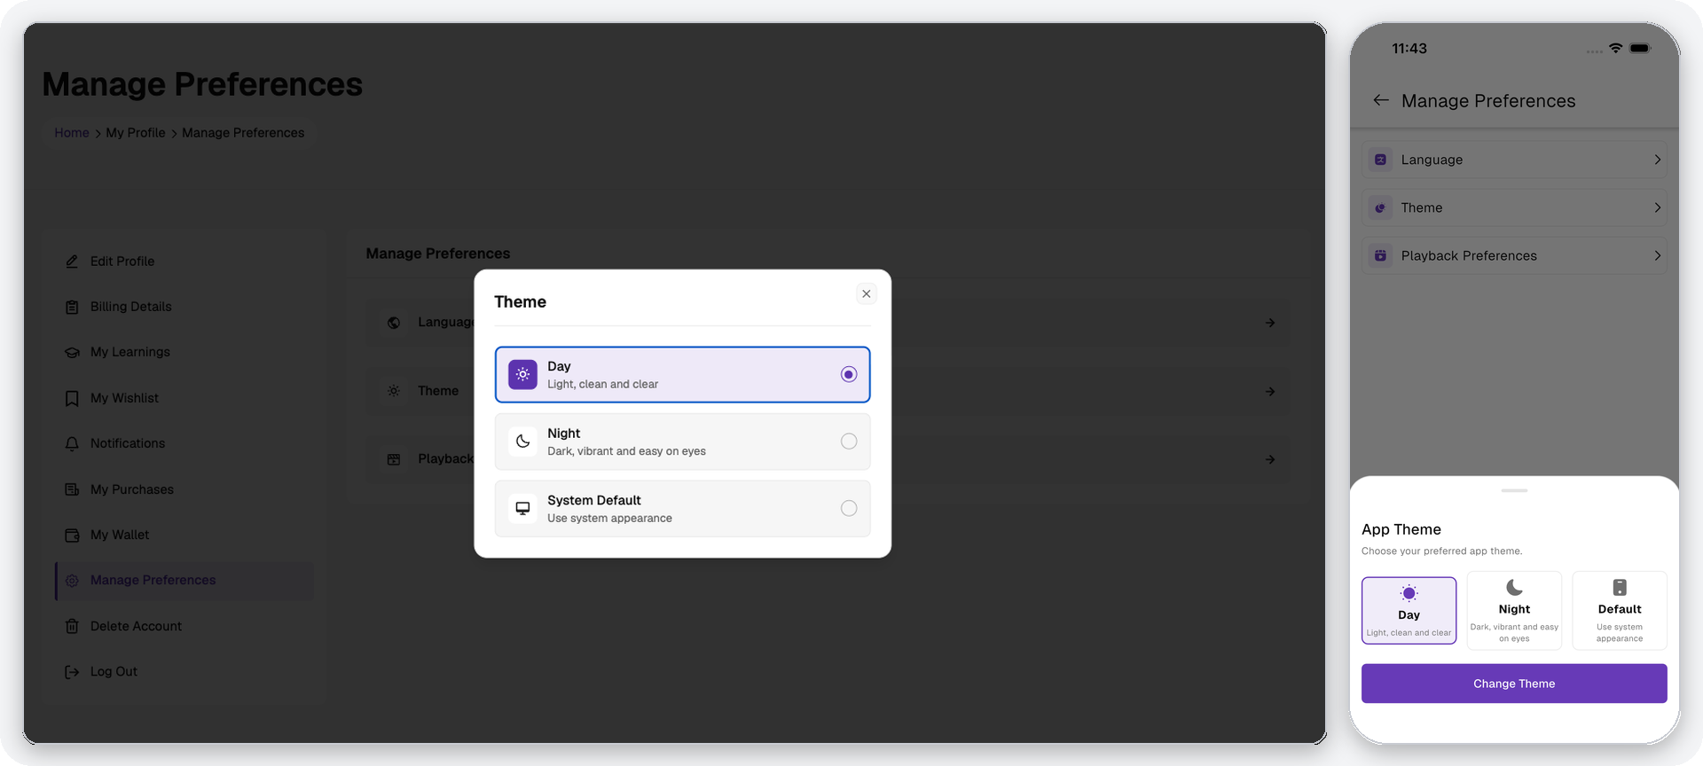Click the monitor icon in System Default option
1703x766 pixels.
tap(522, 508)
